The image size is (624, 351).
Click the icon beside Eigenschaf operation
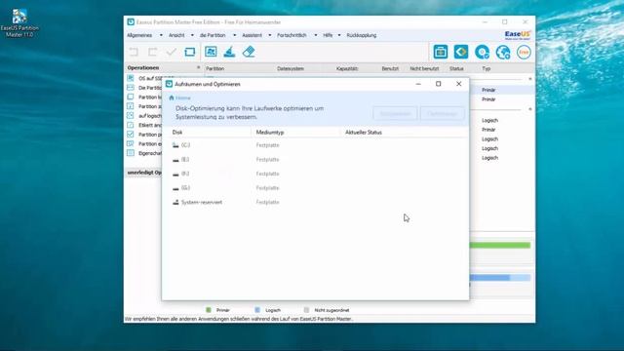point(131,153)
